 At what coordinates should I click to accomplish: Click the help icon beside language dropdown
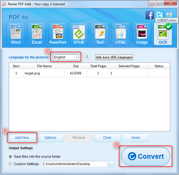87,57
